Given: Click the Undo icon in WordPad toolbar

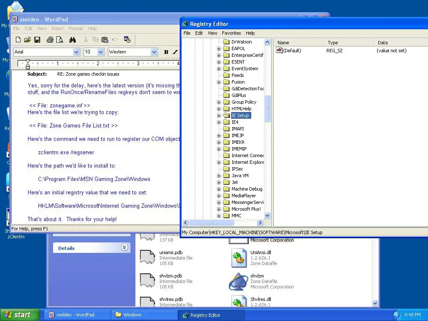Looking at the screenshot, I should point(115,40).
